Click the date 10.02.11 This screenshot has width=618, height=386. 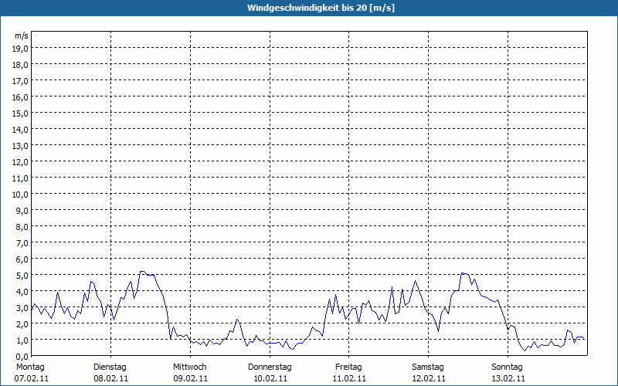click(270, 379)
